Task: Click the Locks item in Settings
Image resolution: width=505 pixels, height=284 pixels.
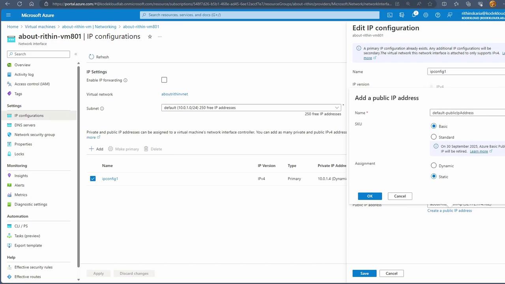Action: pos(19,154)
